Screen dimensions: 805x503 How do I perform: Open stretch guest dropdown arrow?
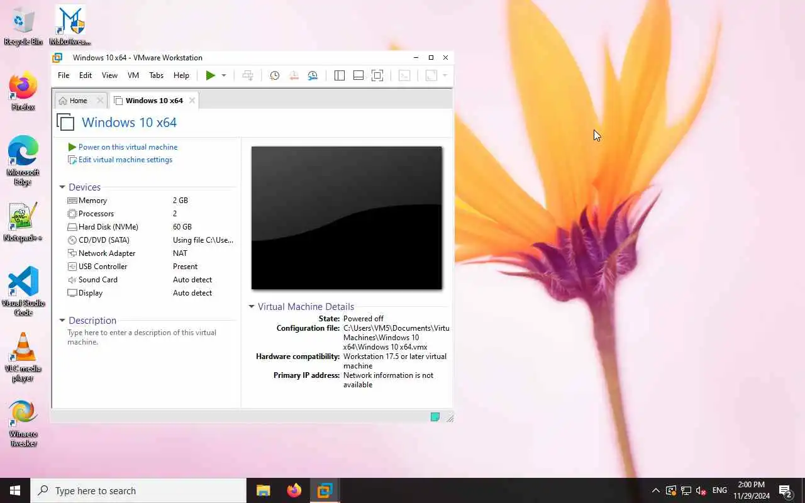[x=445, y=75]
